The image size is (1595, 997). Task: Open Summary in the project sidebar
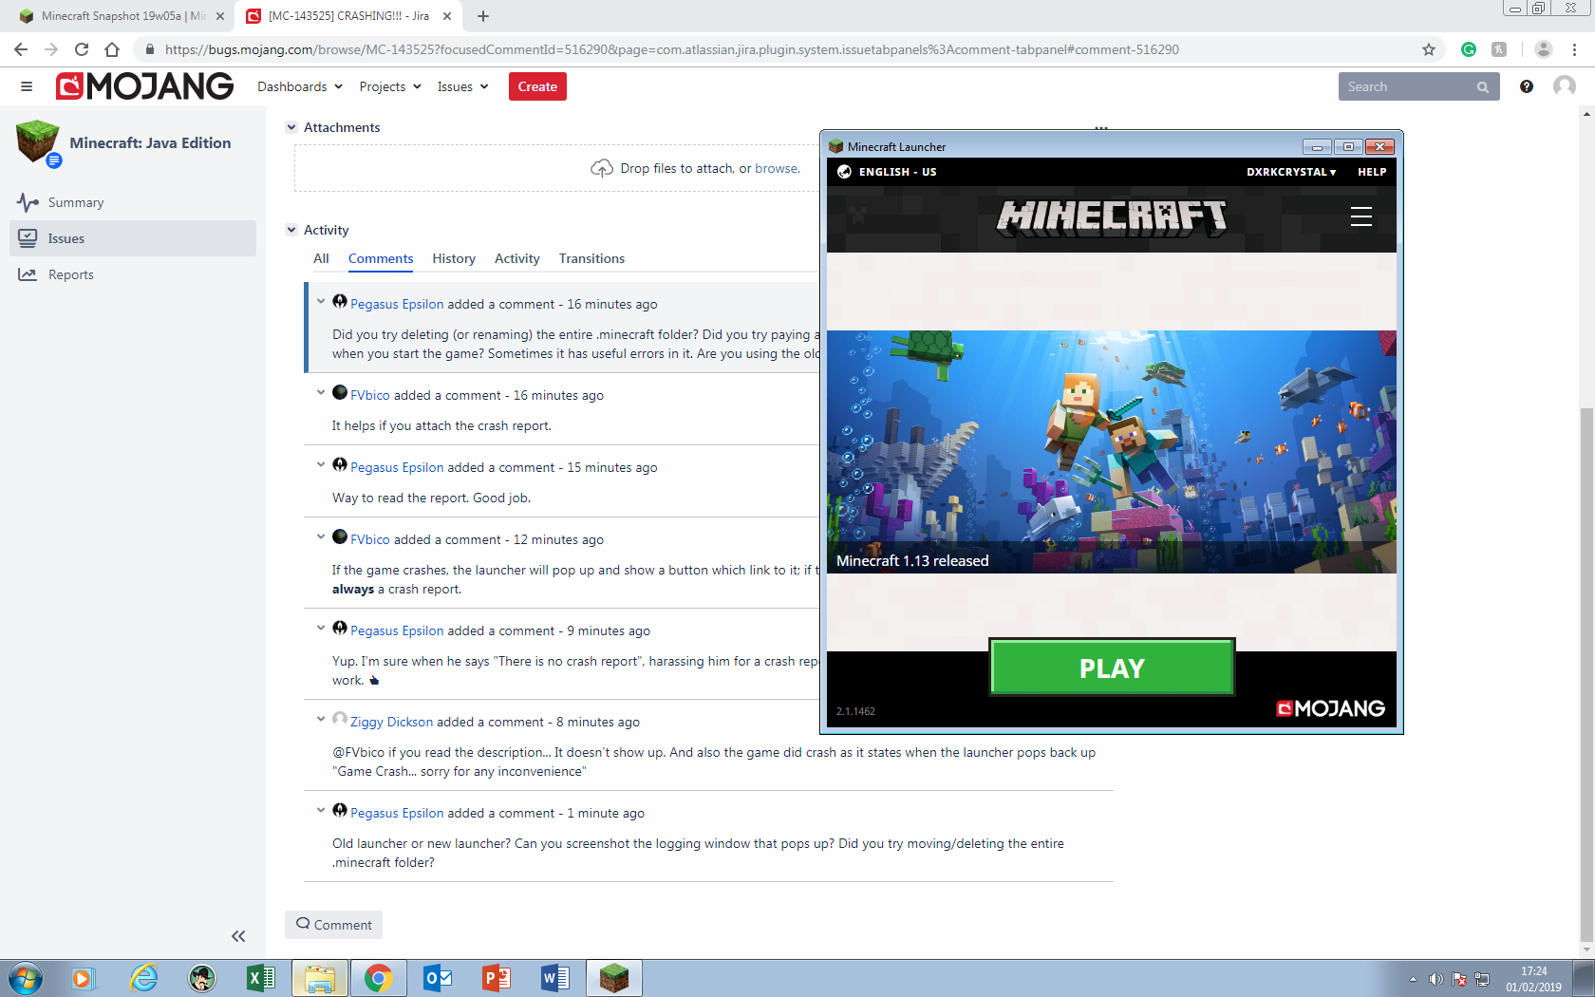coord(133,202)
